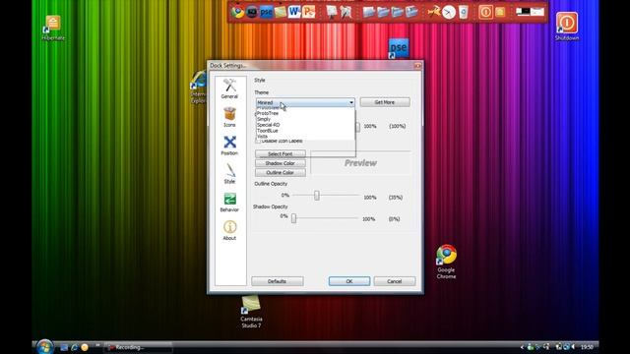Click the Defaults button
Screen dimensions: 630x354
pyautogui.click(x=278, y=281)
